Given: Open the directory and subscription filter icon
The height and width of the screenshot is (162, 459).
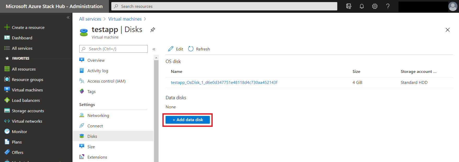Looking at the screenshot, I should point(349,6).
